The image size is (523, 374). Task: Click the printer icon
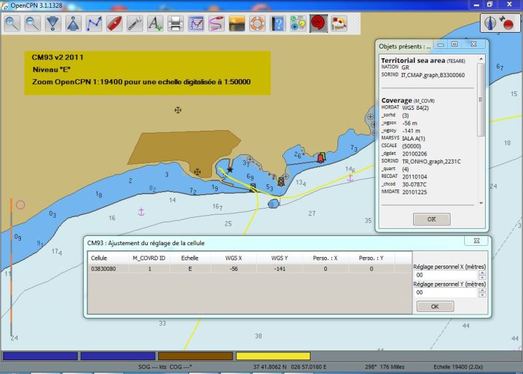(175, 24)
